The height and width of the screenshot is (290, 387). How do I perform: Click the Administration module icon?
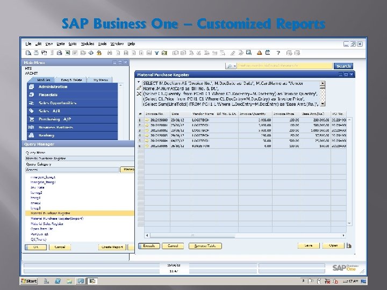click(x=32, y=87)
